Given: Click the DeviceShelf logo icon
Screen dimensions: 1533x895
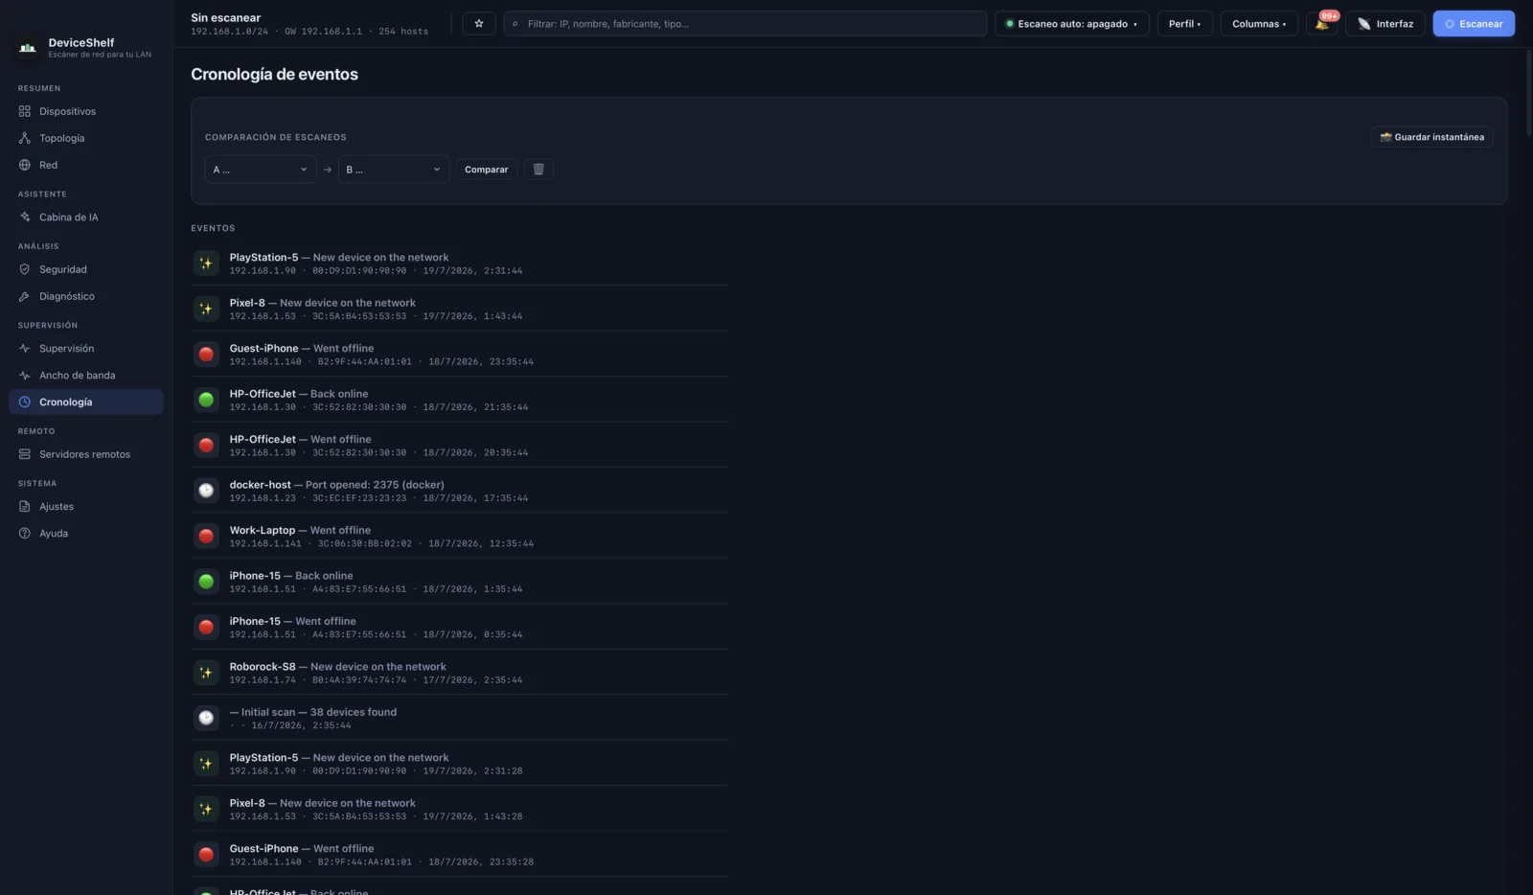Looking at the screenshot, I should pyautogui.click(x=28, y=47).
